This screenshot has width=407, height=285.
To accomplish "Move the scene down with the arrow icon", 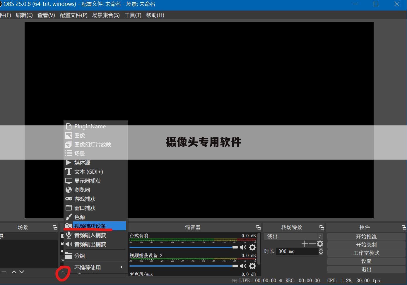I will click(22, 272).
